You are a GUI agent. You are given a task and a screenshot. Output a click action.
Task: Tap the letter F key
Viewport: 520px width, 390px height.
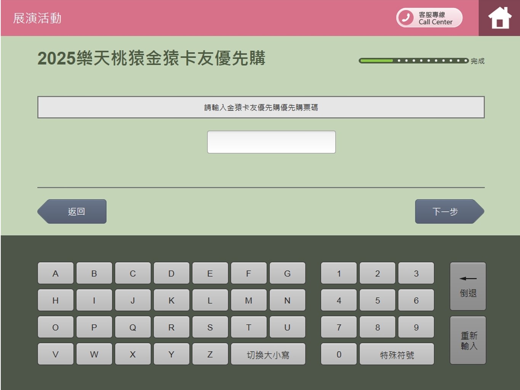point(249,273)
